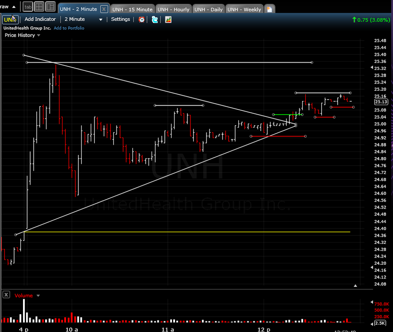Click the arrow marker beside 24.16

click(372, 267)
